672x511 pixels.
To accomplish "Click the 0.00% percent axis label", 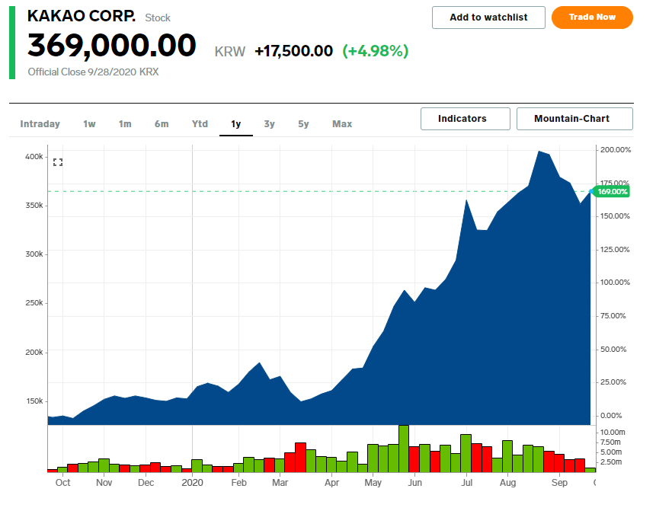I will 611,416.
